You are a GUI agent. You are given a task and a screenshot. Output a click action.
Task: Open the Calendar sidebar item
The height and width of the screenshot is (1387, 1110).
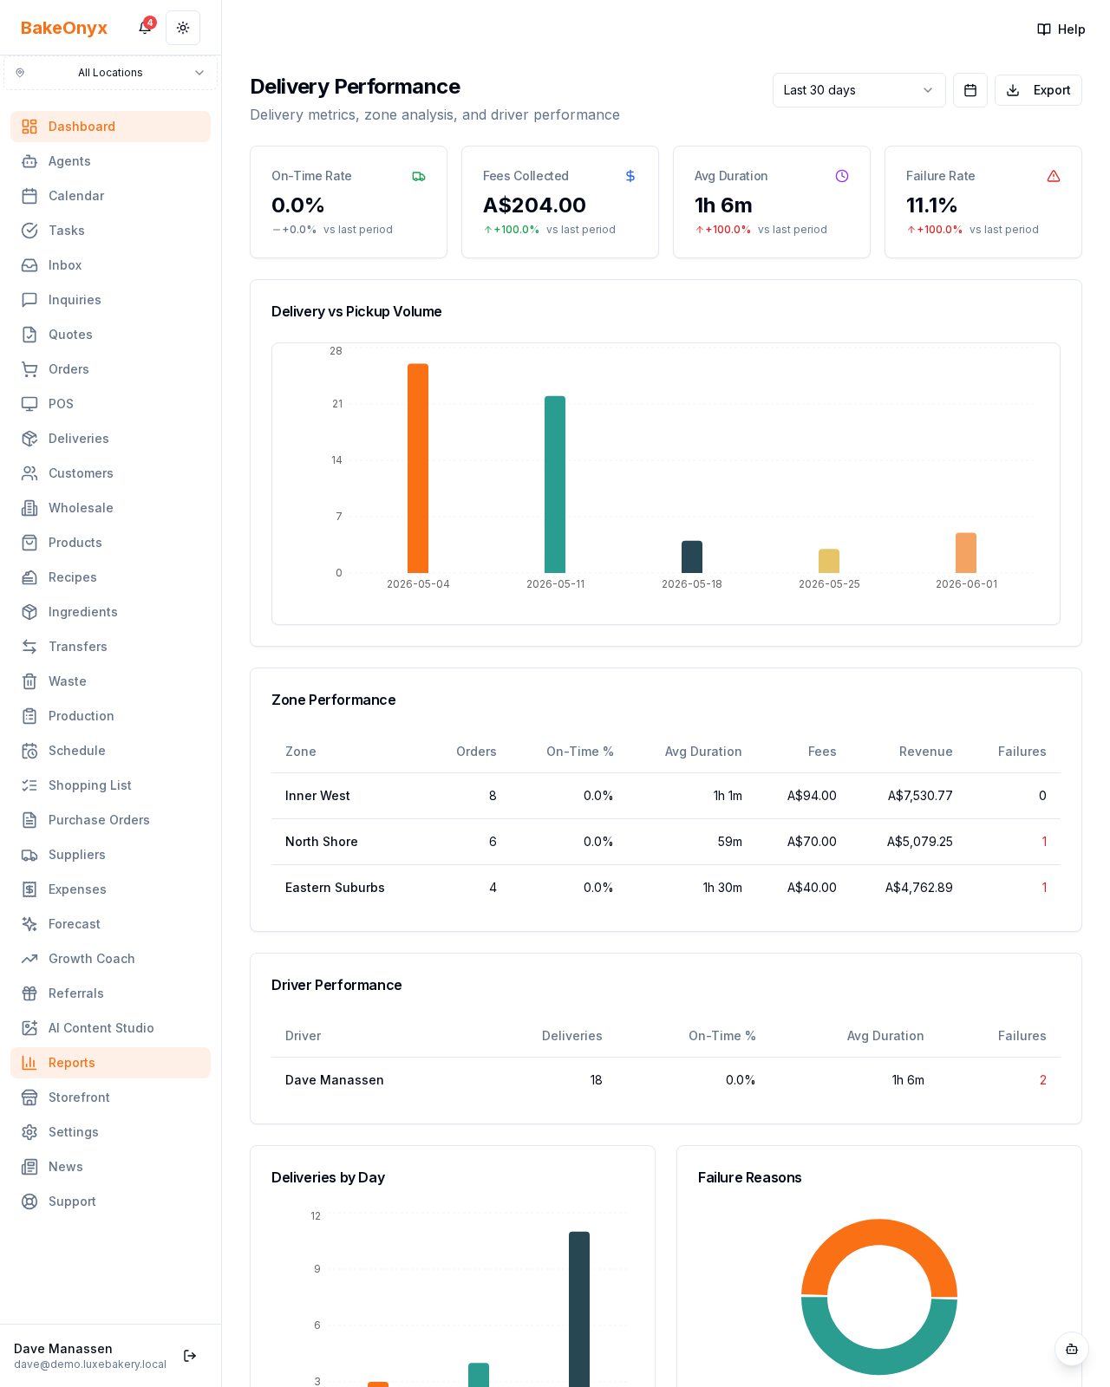[110, 196]
